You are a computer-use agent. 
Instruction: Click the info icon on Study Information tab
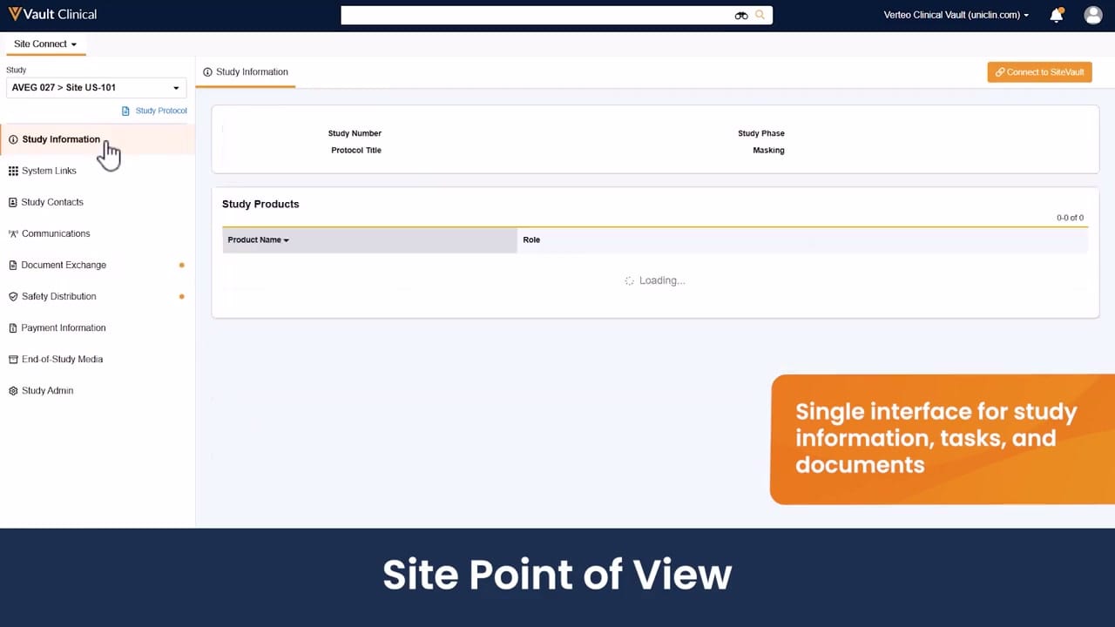207,72
